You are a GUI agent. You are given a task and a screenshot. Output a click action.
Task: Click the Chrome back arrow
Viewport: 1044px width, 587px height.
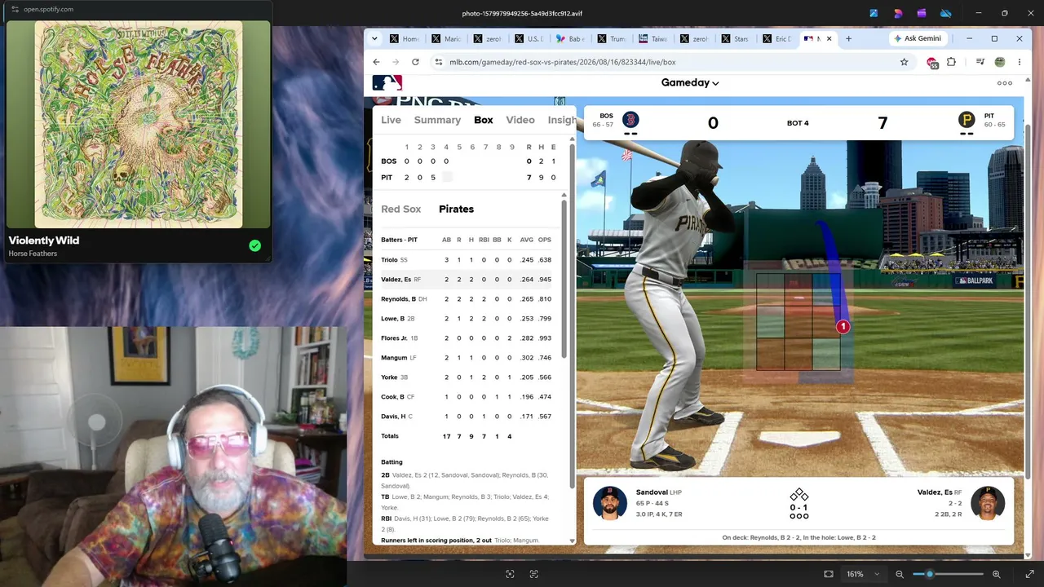(x=376, y=62)
